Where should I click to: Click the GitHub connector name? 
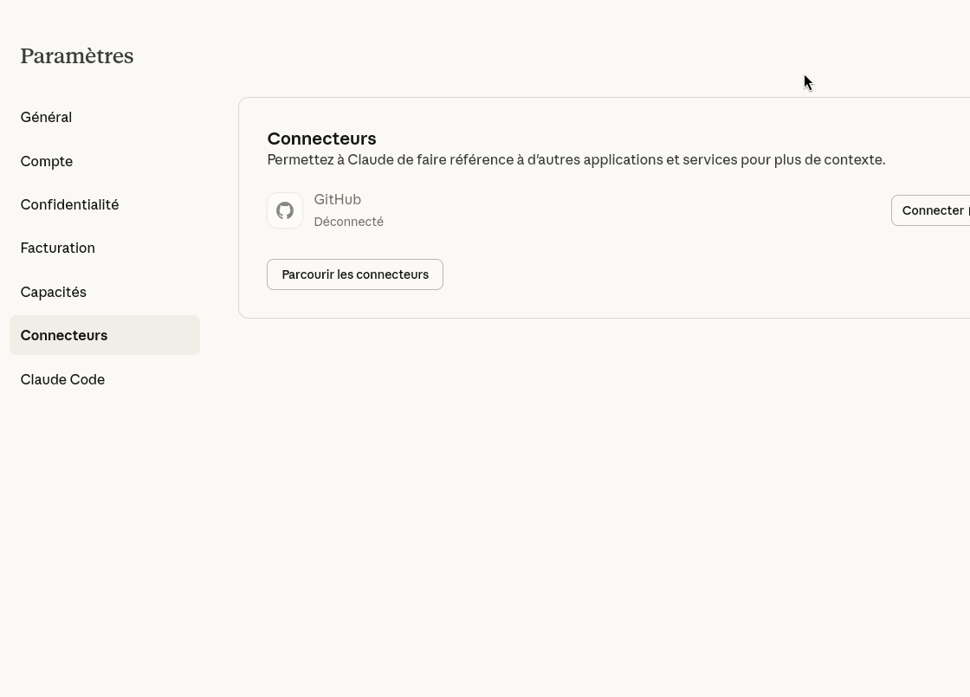[337, 199]
